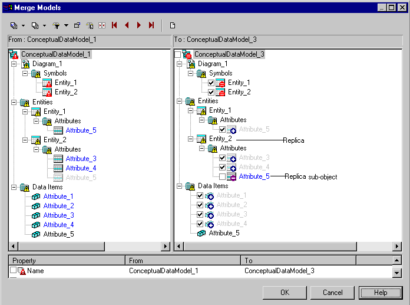The image size is (410, 305).
Task: Check the blue Attribute_5 replica sub-object checkbox
Action: (x=223, y=177)
